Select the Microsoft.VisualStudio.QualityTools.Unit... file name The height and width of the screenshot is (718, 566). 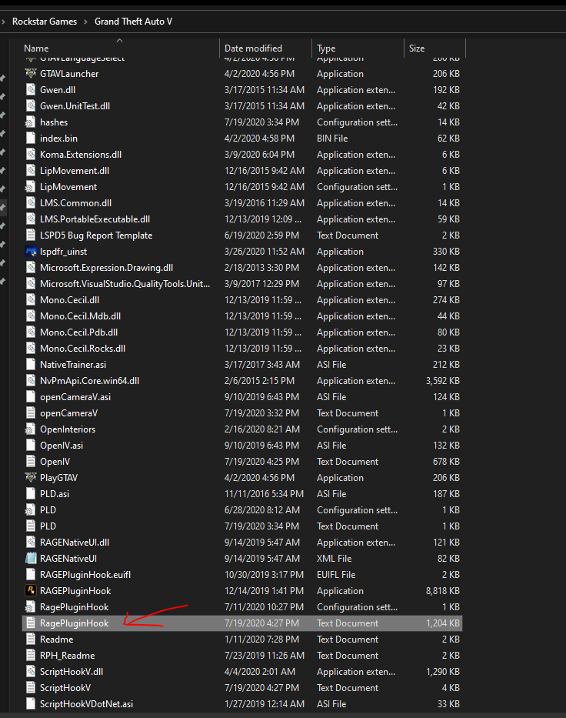click(x=125, y=284)
